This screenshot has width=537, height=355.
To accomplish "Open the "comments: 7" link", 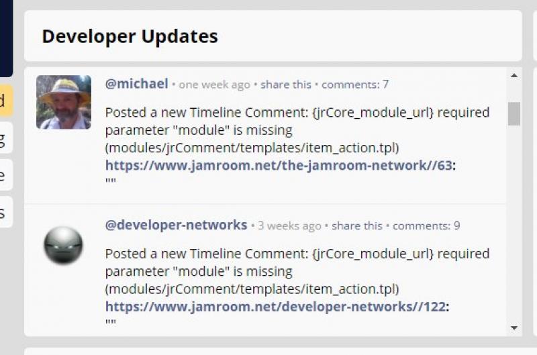I will (355, 85).
